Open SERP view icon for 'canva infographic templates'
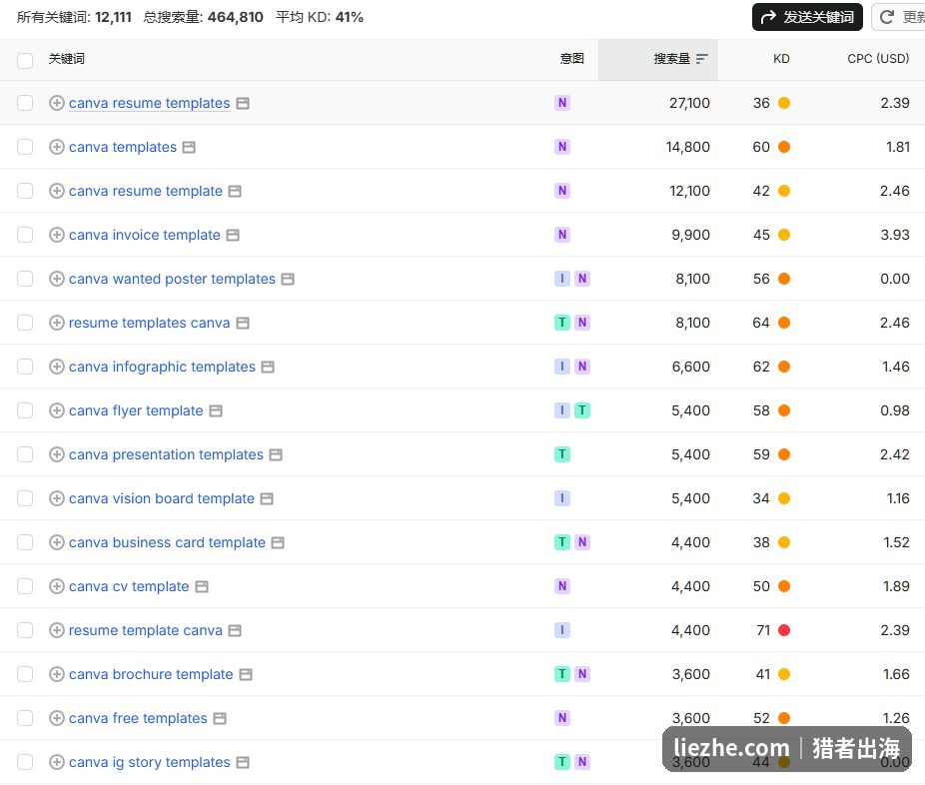 [268, 367]
